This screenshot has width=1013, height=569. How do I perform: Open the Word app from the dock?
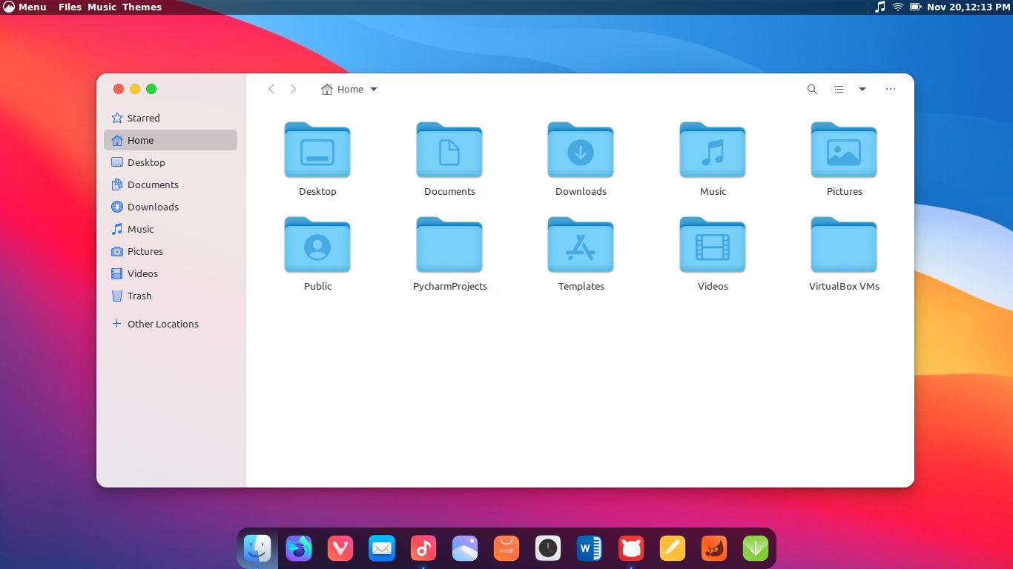pyautogui.click(x=589, y=548)
